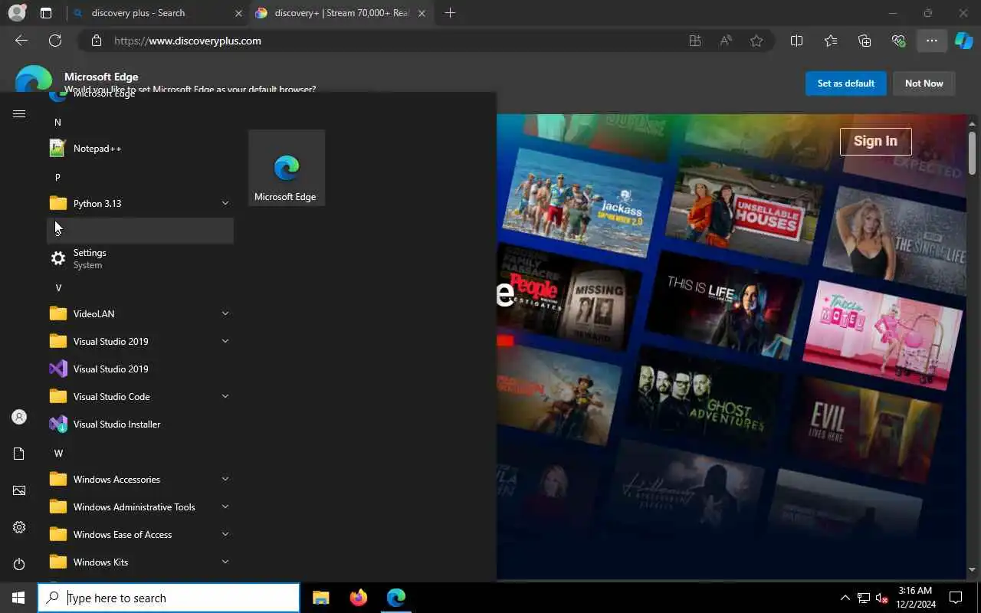Open the Edge profile avatar icon
The image size is (981, 613).
[x=17, y=13]
